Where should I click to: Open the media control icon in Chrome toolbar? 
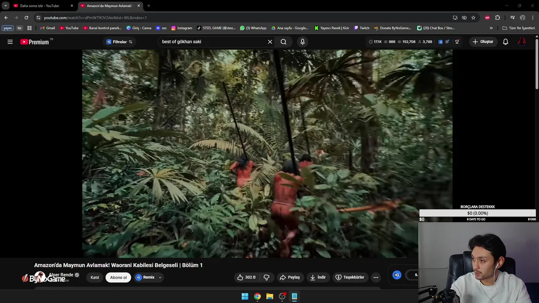[x=512, y=18]
